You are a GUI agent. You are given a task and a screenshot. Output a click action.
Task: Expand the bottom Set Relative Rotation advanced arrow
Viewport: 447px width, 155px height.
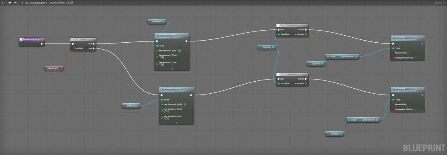tap(176, 123)
